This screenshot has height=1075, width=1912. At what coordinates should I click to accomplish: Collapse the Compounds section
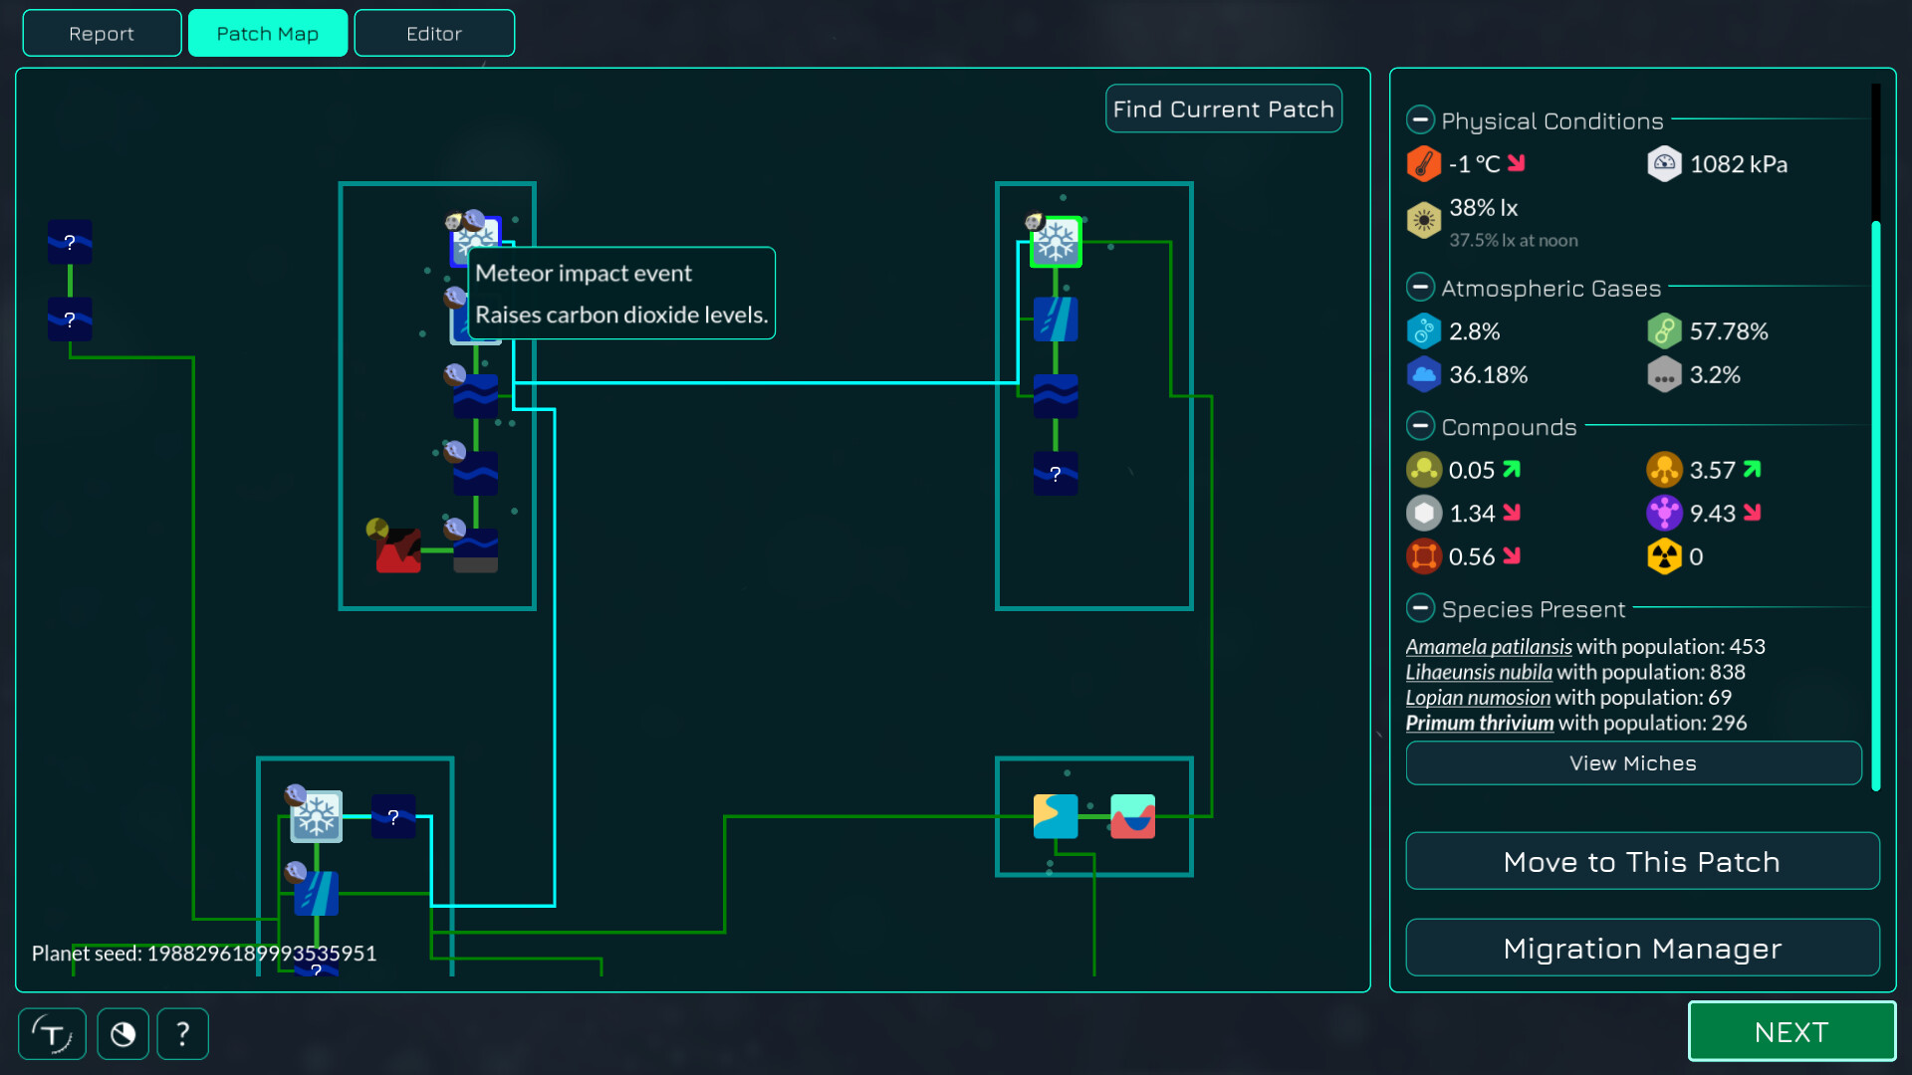click(x=1419, y=425)
